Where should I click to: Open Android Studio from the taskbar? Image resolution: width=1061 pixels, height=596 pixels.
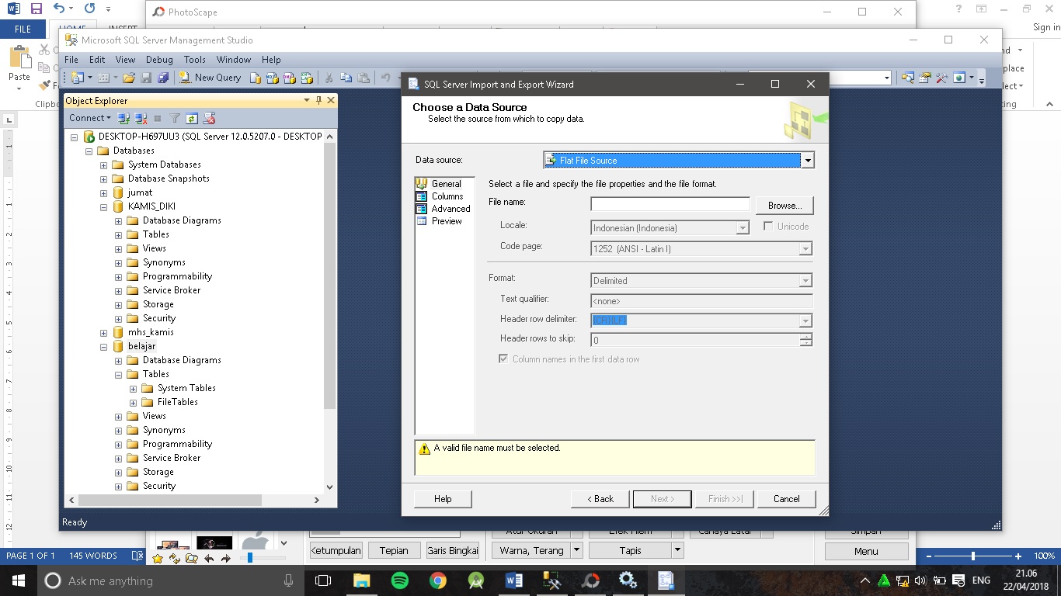[x=476, y=580]
